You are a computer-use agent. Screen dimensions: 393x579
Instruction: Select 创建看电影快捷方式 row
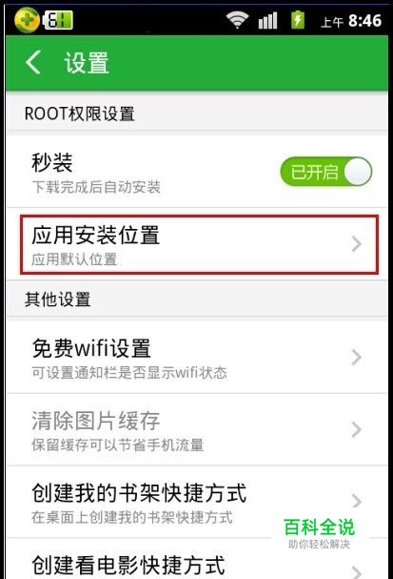tap(197, 559)
